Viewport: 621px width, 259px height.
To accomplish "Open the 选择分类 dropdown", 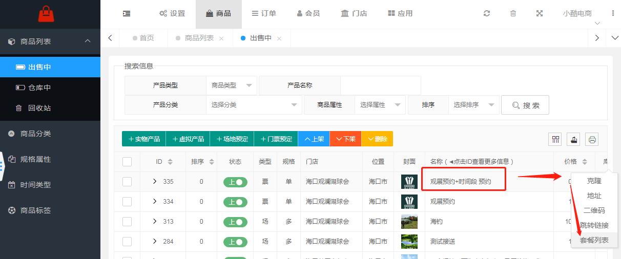I will pos(254,105).
